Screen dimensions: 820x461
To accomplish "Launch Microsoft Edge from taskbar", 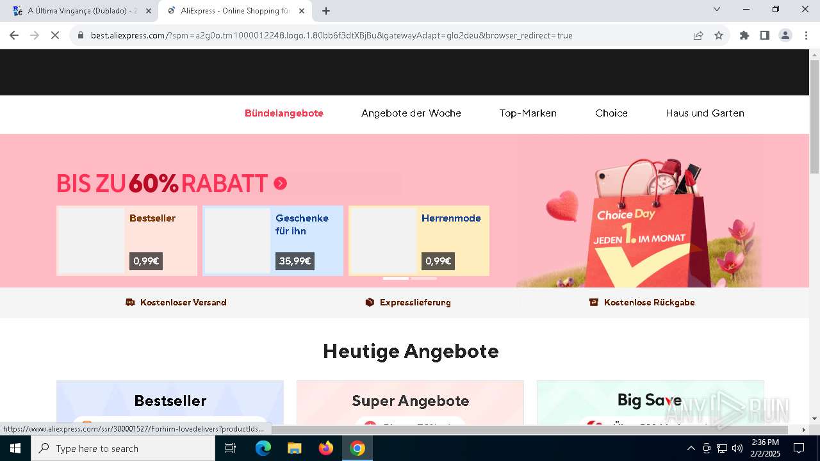I will coord(263,448).
